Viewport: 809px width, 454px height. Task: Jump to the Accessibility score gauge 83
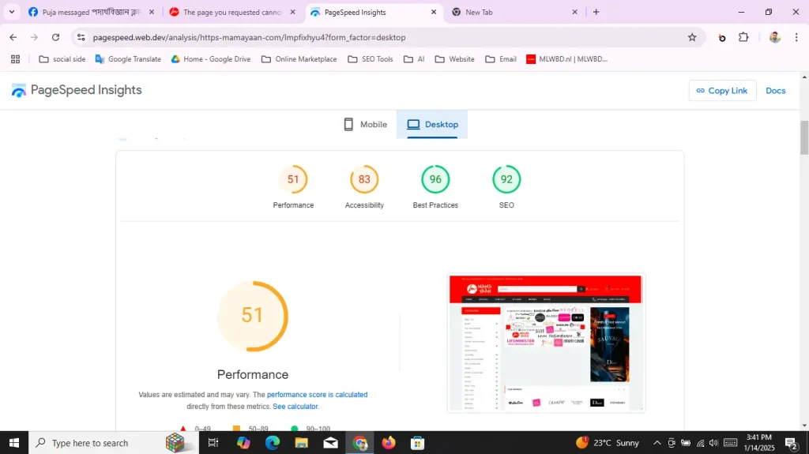pyautogui.click(x=364, y=180)
